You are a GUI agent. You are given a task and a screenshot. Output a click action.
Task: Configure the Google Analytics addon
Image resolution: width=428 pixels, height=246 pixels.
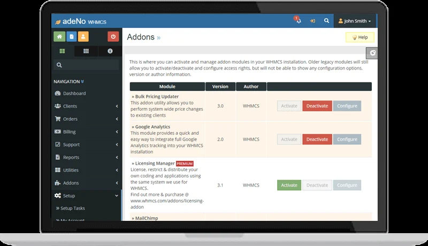[x=347, y=140]
